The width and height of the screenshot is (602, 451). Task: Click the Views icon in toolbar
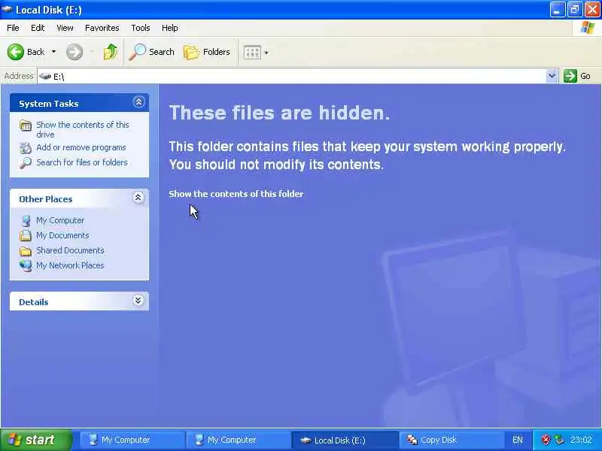[252, 53]
